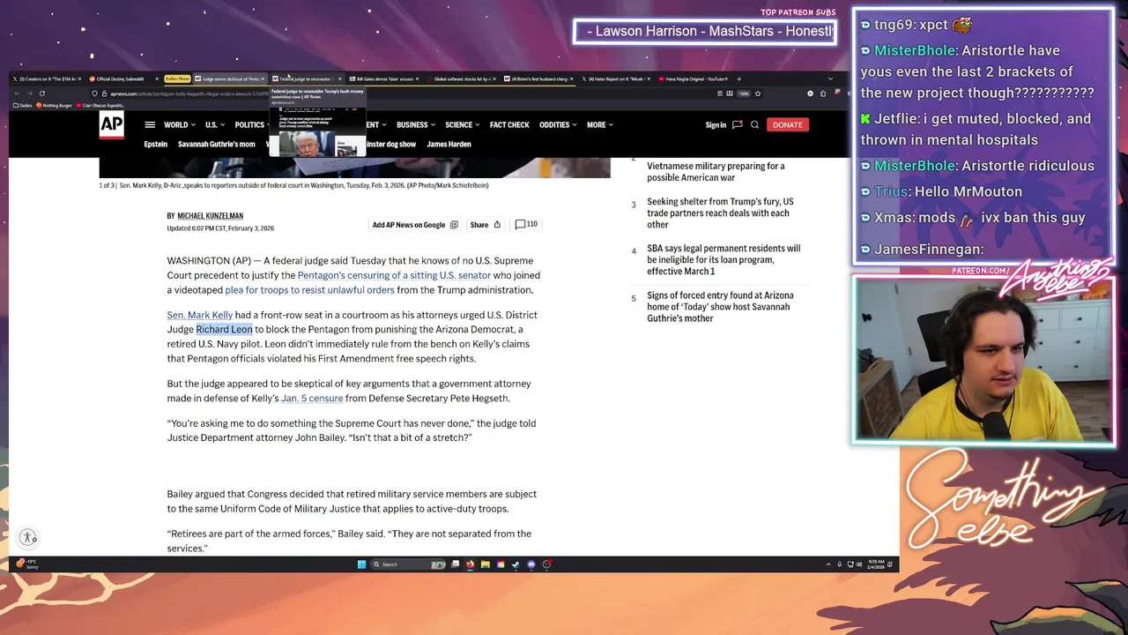Open the 110 comments icon
The image size is (1128, 635).
(526, 225)
